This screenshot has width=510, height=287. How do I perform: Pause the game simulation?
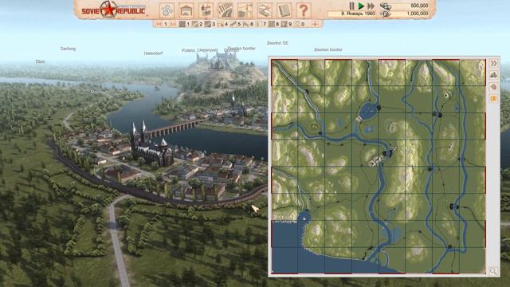(351, 6)
